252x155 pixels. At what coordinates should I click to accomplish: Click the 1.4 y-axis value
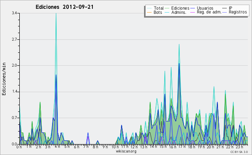click(14, 92)
